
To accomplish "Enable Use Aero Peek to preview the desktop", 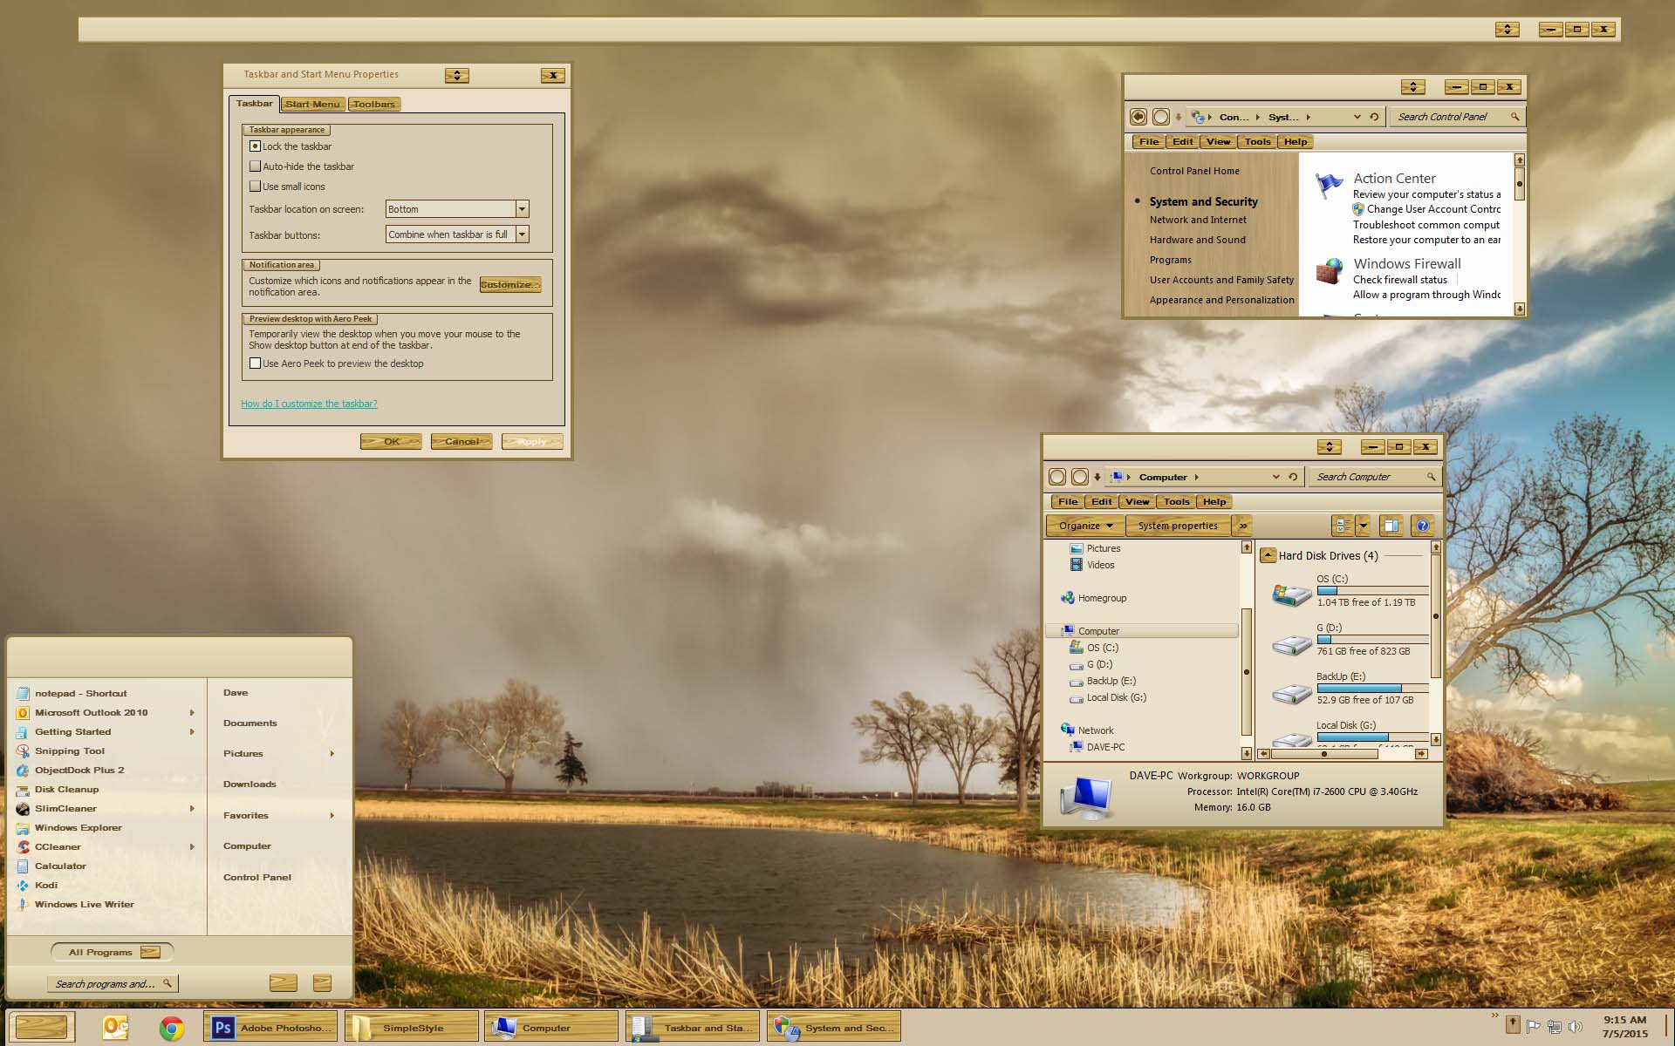I will 255,363.
